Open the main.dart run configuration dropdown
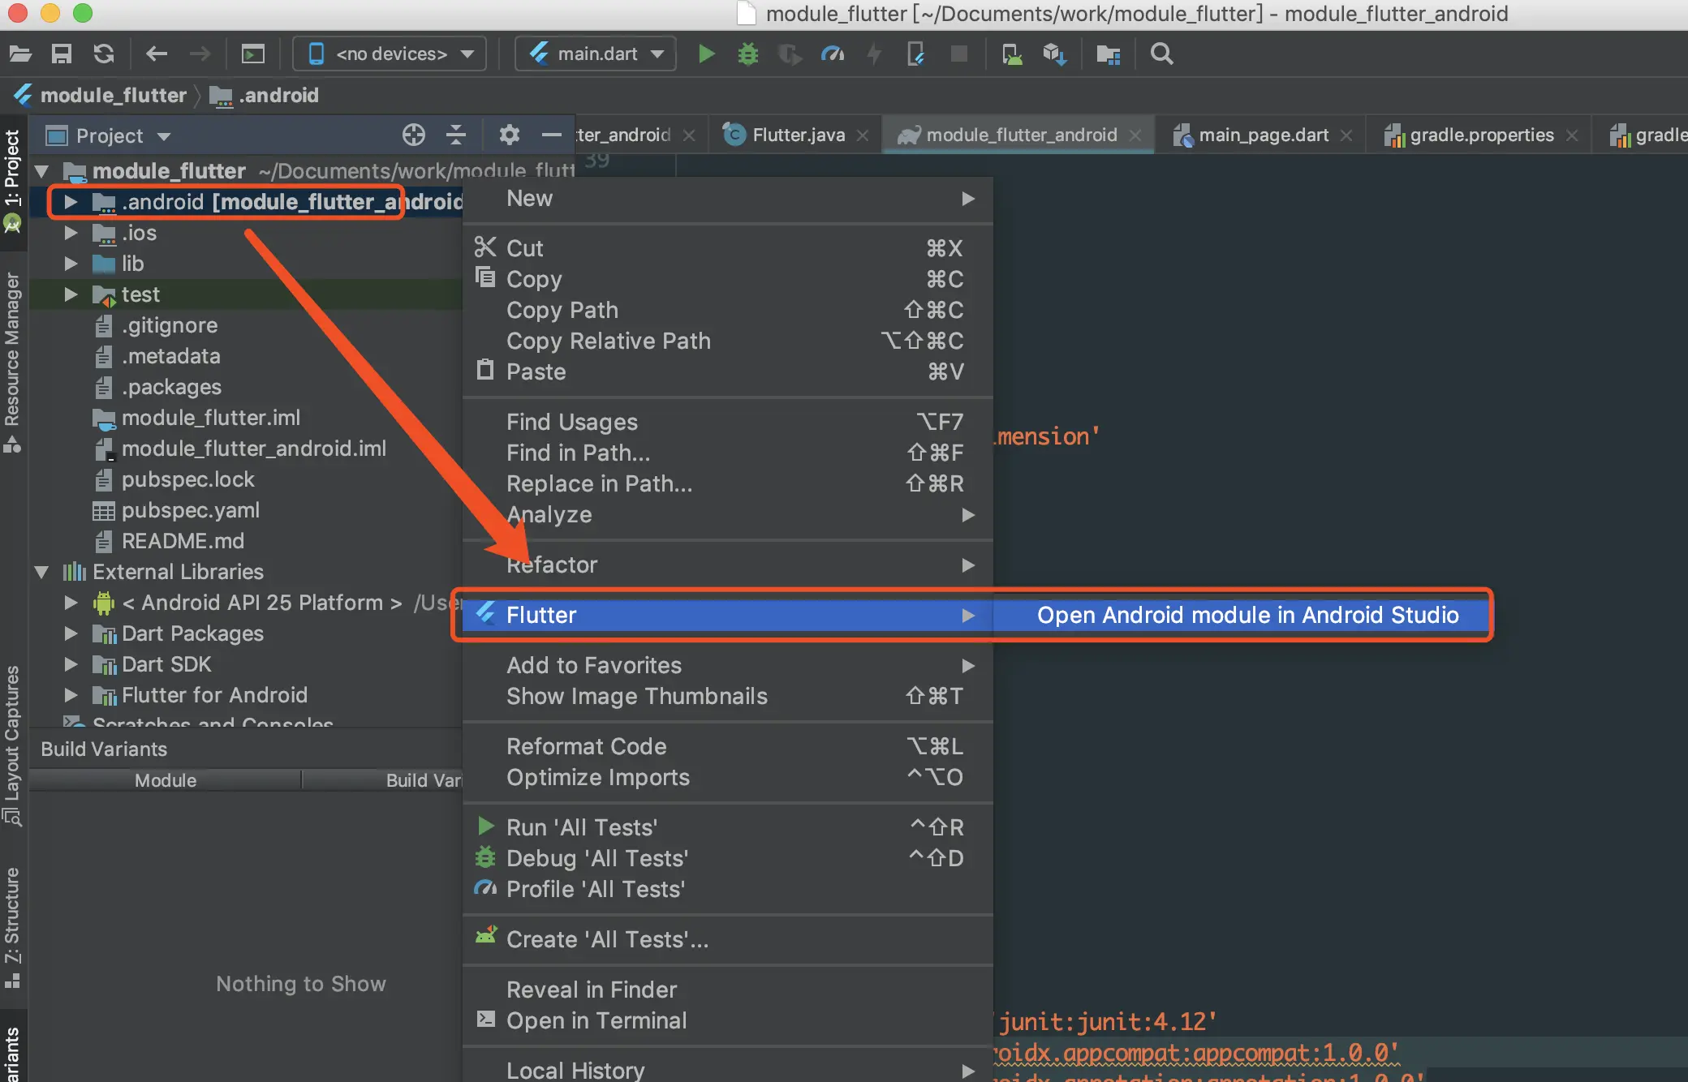 point(596,54)
